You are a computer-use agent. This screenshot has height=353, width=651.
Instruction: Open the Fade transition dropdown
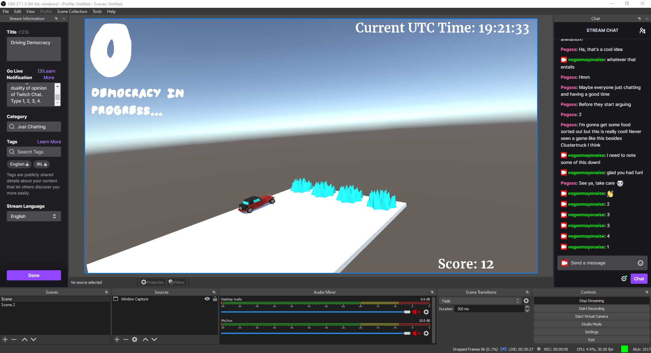(480, 301)
